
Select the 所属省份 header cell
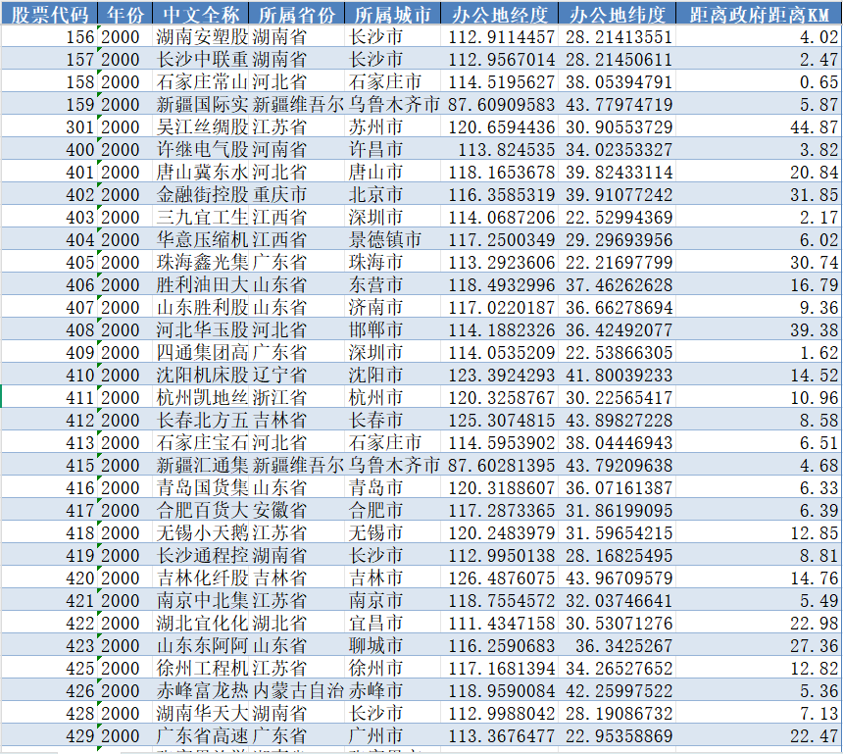click(297, 15)
